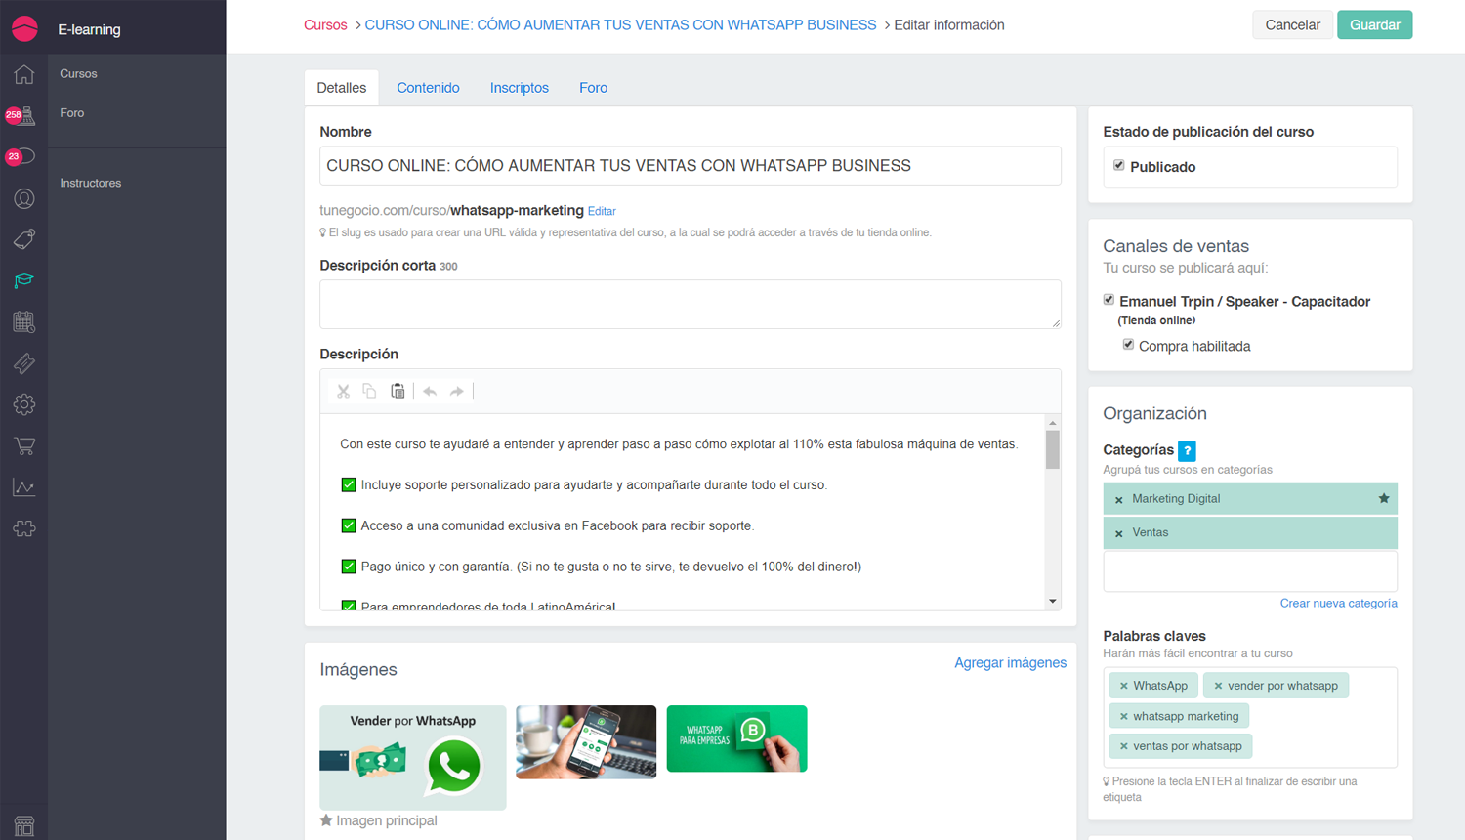Open the statistics chart icon in sidebar
Screen dimensions: 1465x840
23,487
